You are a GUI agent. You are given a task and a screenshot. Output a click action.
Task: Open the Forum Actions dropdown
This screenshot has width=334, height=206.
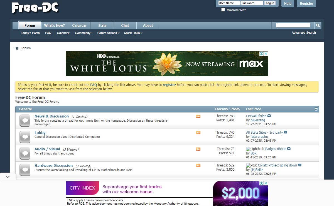pos(108,33)
